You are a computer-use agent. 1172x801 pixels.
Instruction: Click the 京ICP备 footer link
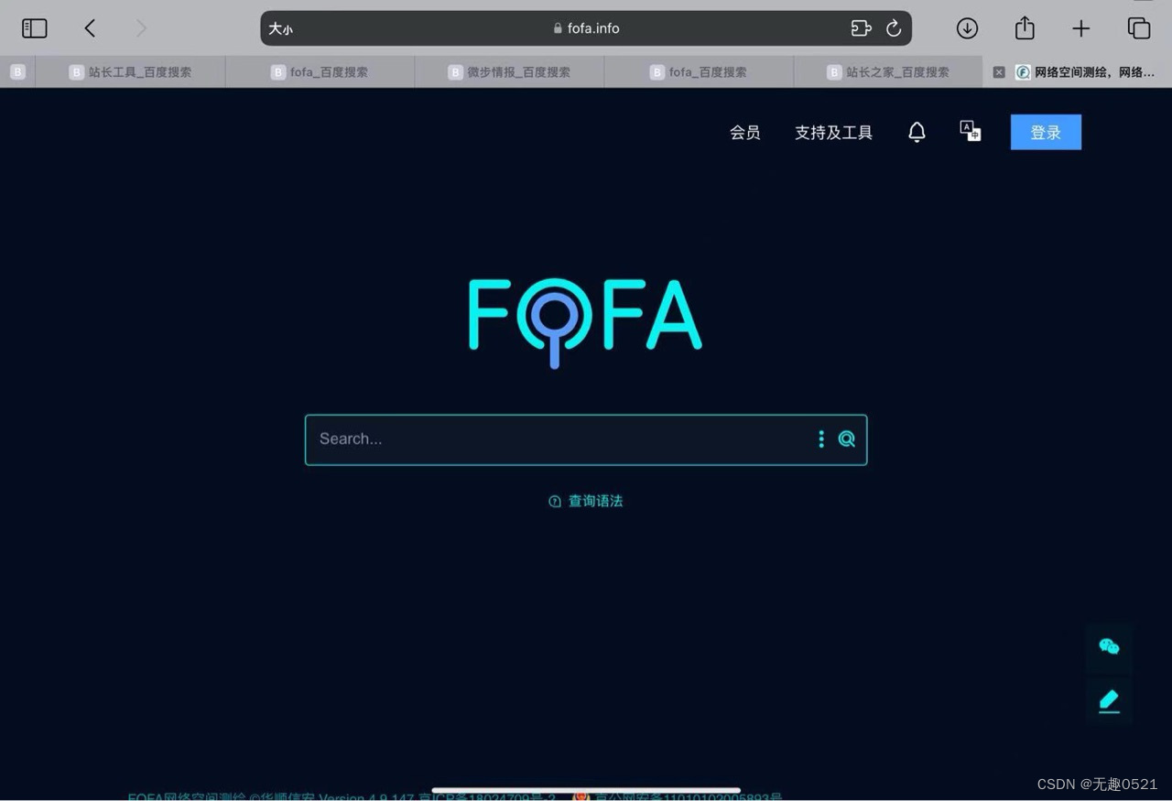[x=486, y=796]
